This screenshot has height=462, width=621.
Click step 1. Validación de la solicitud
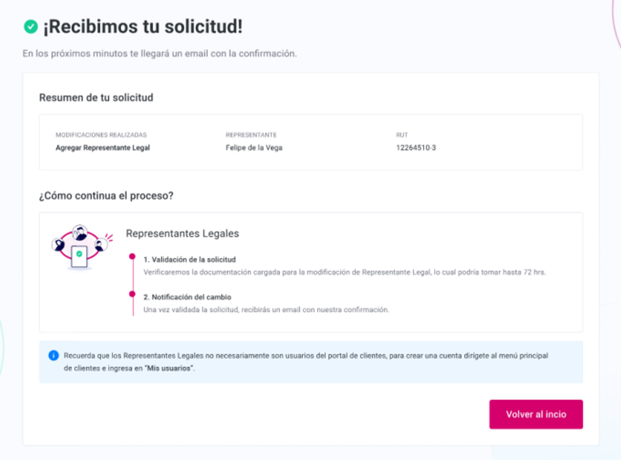pyautogui.click(x=190, y=259)
